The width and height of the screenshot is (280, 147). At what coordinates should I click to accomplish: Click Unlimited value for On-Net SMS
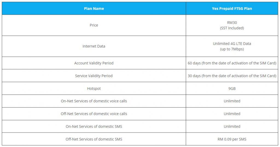tap(232, 127)
